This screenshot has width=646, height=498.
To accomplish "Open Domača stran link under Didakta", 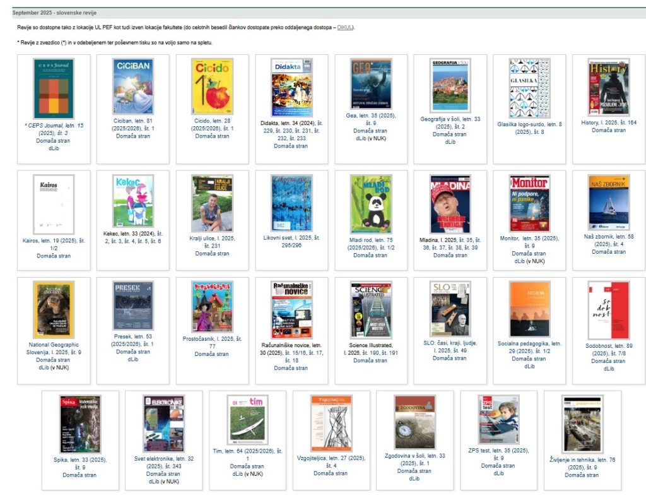I will 291,146.
